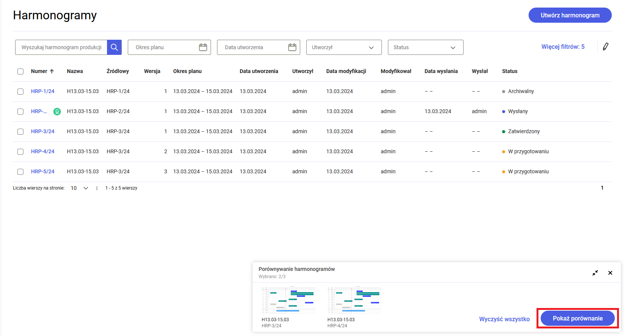Click the magnifier search icon button
The width and height of the screenshot is (625, 336).
click(114, 47)
